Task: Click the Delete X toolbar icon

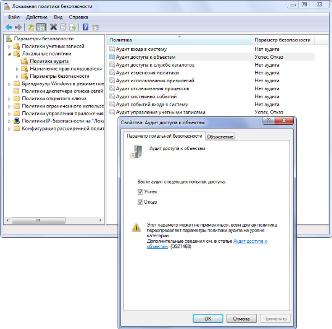Action: click(x=54, y=27)
